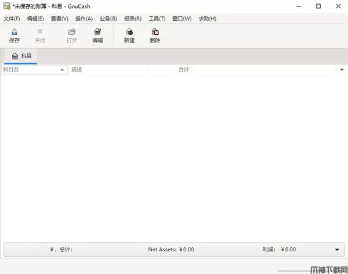The height and width of the screenshot is (274, 348).
Task: Click the 新建 (New) account toolbar icon
Action: tap(129, 35)
